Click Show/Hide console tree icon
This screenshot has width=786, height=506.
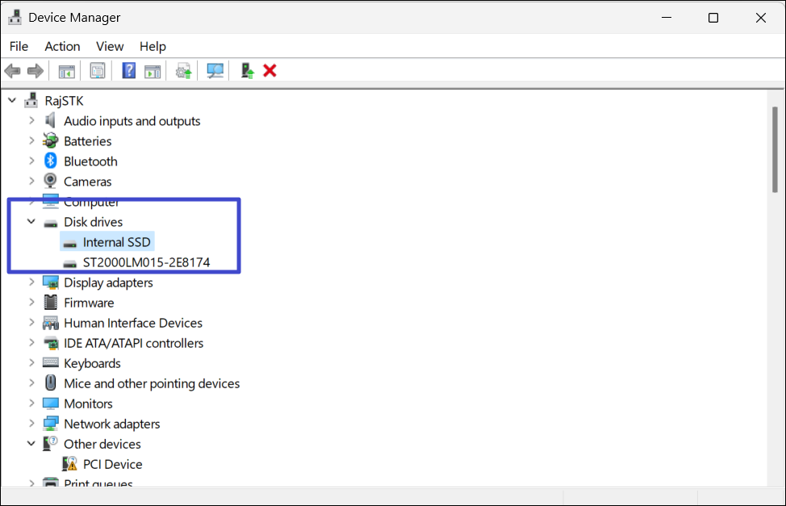66,71
